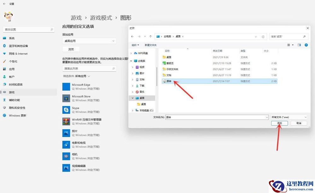Select the Skype app icon
The width and height of the screenshot is (315, 193).
(x=66, y=109)
